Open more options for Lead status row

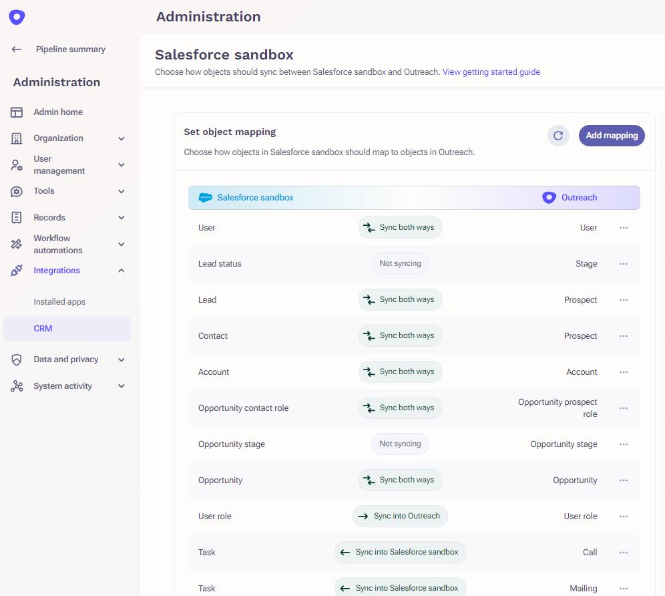pyautogui.click(x=624, y=264)
